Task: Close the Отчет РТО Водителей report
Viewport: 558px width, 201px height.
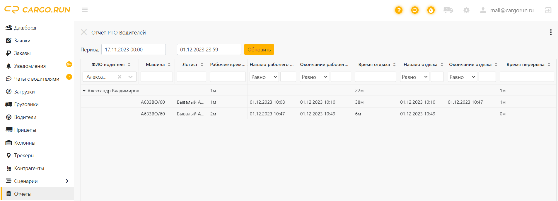Action: click(x=84, y=32)
